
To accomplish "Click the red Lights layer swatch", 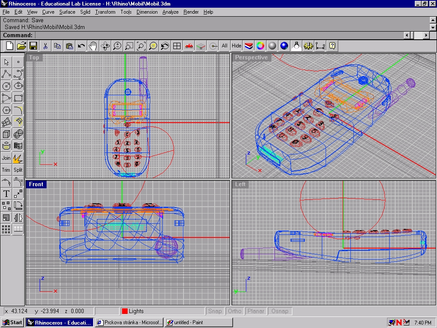I will pos(125,311).
